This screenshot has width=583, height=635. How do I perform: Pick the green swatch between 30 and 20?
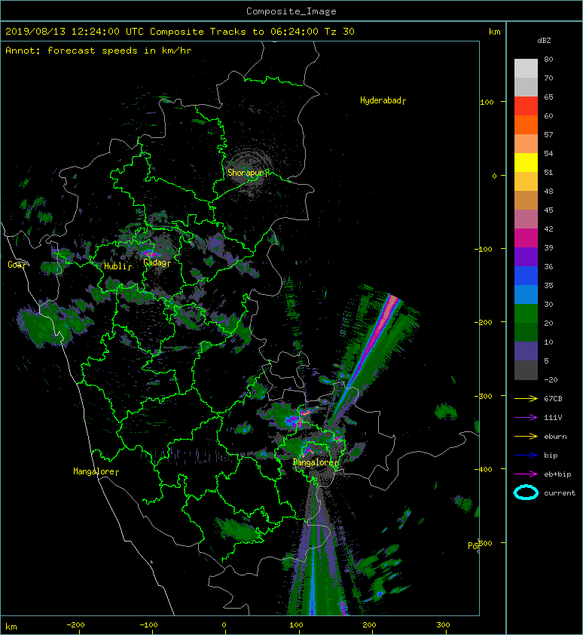click(526, 313)
